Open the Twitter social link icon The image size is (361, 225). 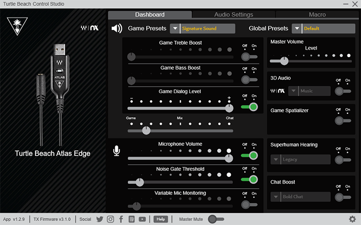tap(100, 219)
